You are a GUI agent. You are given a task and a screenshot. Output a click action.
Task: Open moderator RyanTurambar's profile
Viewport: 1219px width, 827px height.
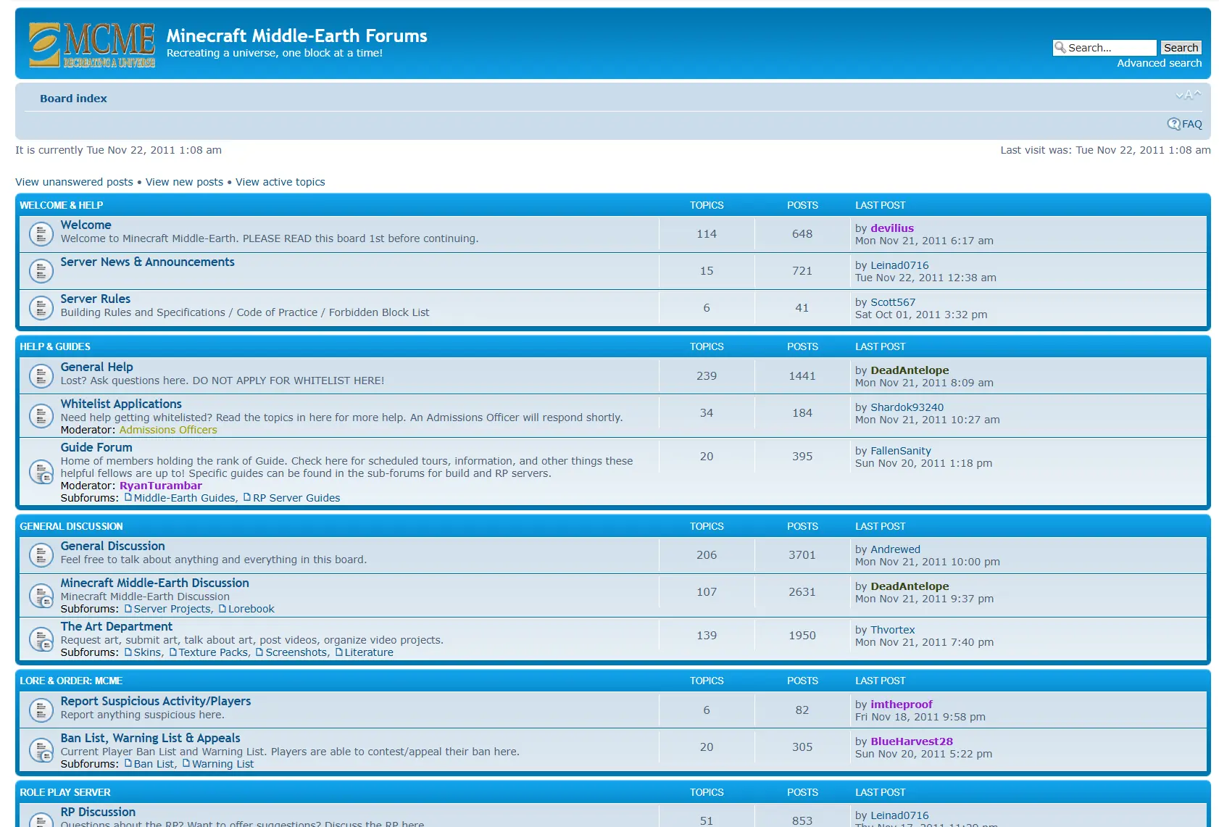[161, 486]
